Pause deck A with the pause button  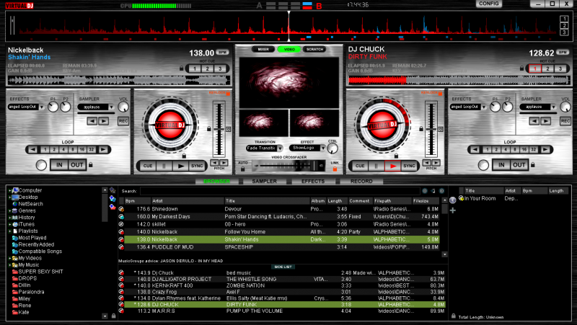[x=164, y=166]
